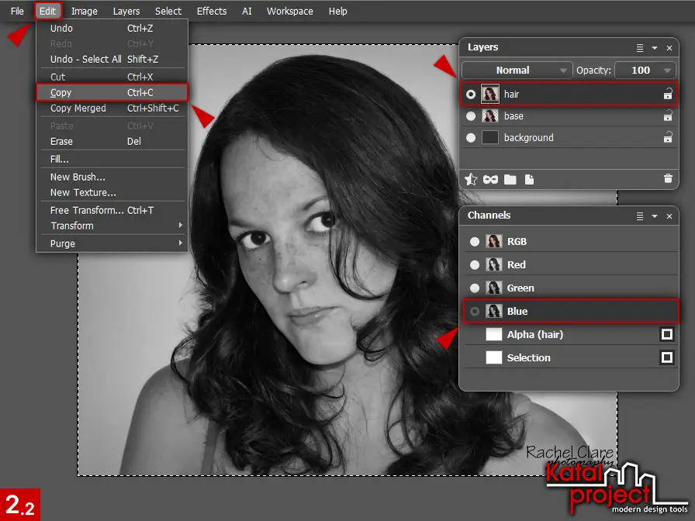The image size is (695, 521).
Task: Choose Fill from the Edit menu
Action: [61, 159]
